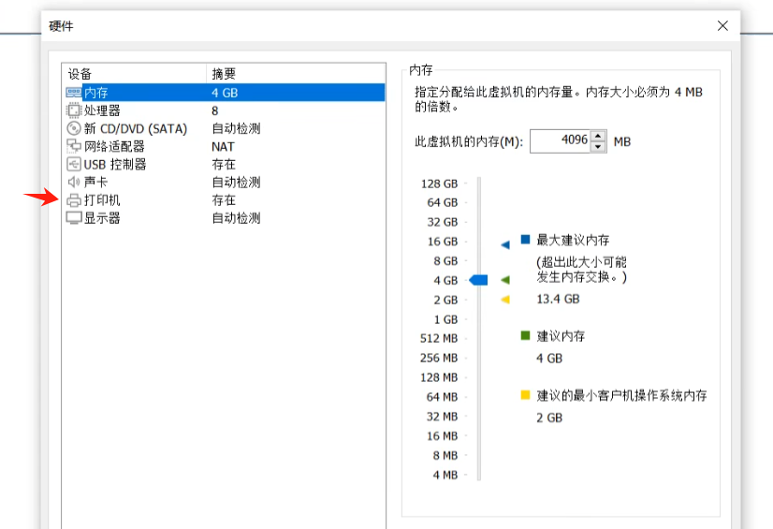Select the 内存 row
Viewport: 773px width, 529px height.
[226, 92]
